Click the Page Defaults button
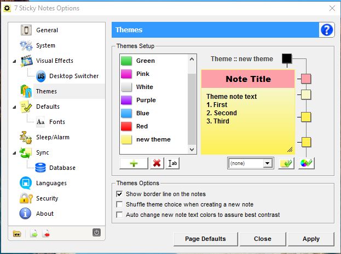 (205, 239)
